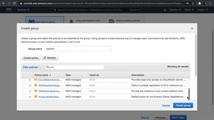Open the AWSOpsWorksRegi policy link
This screenshot has height=120, width=214.
pyautogui.click(x=50, y=86)
